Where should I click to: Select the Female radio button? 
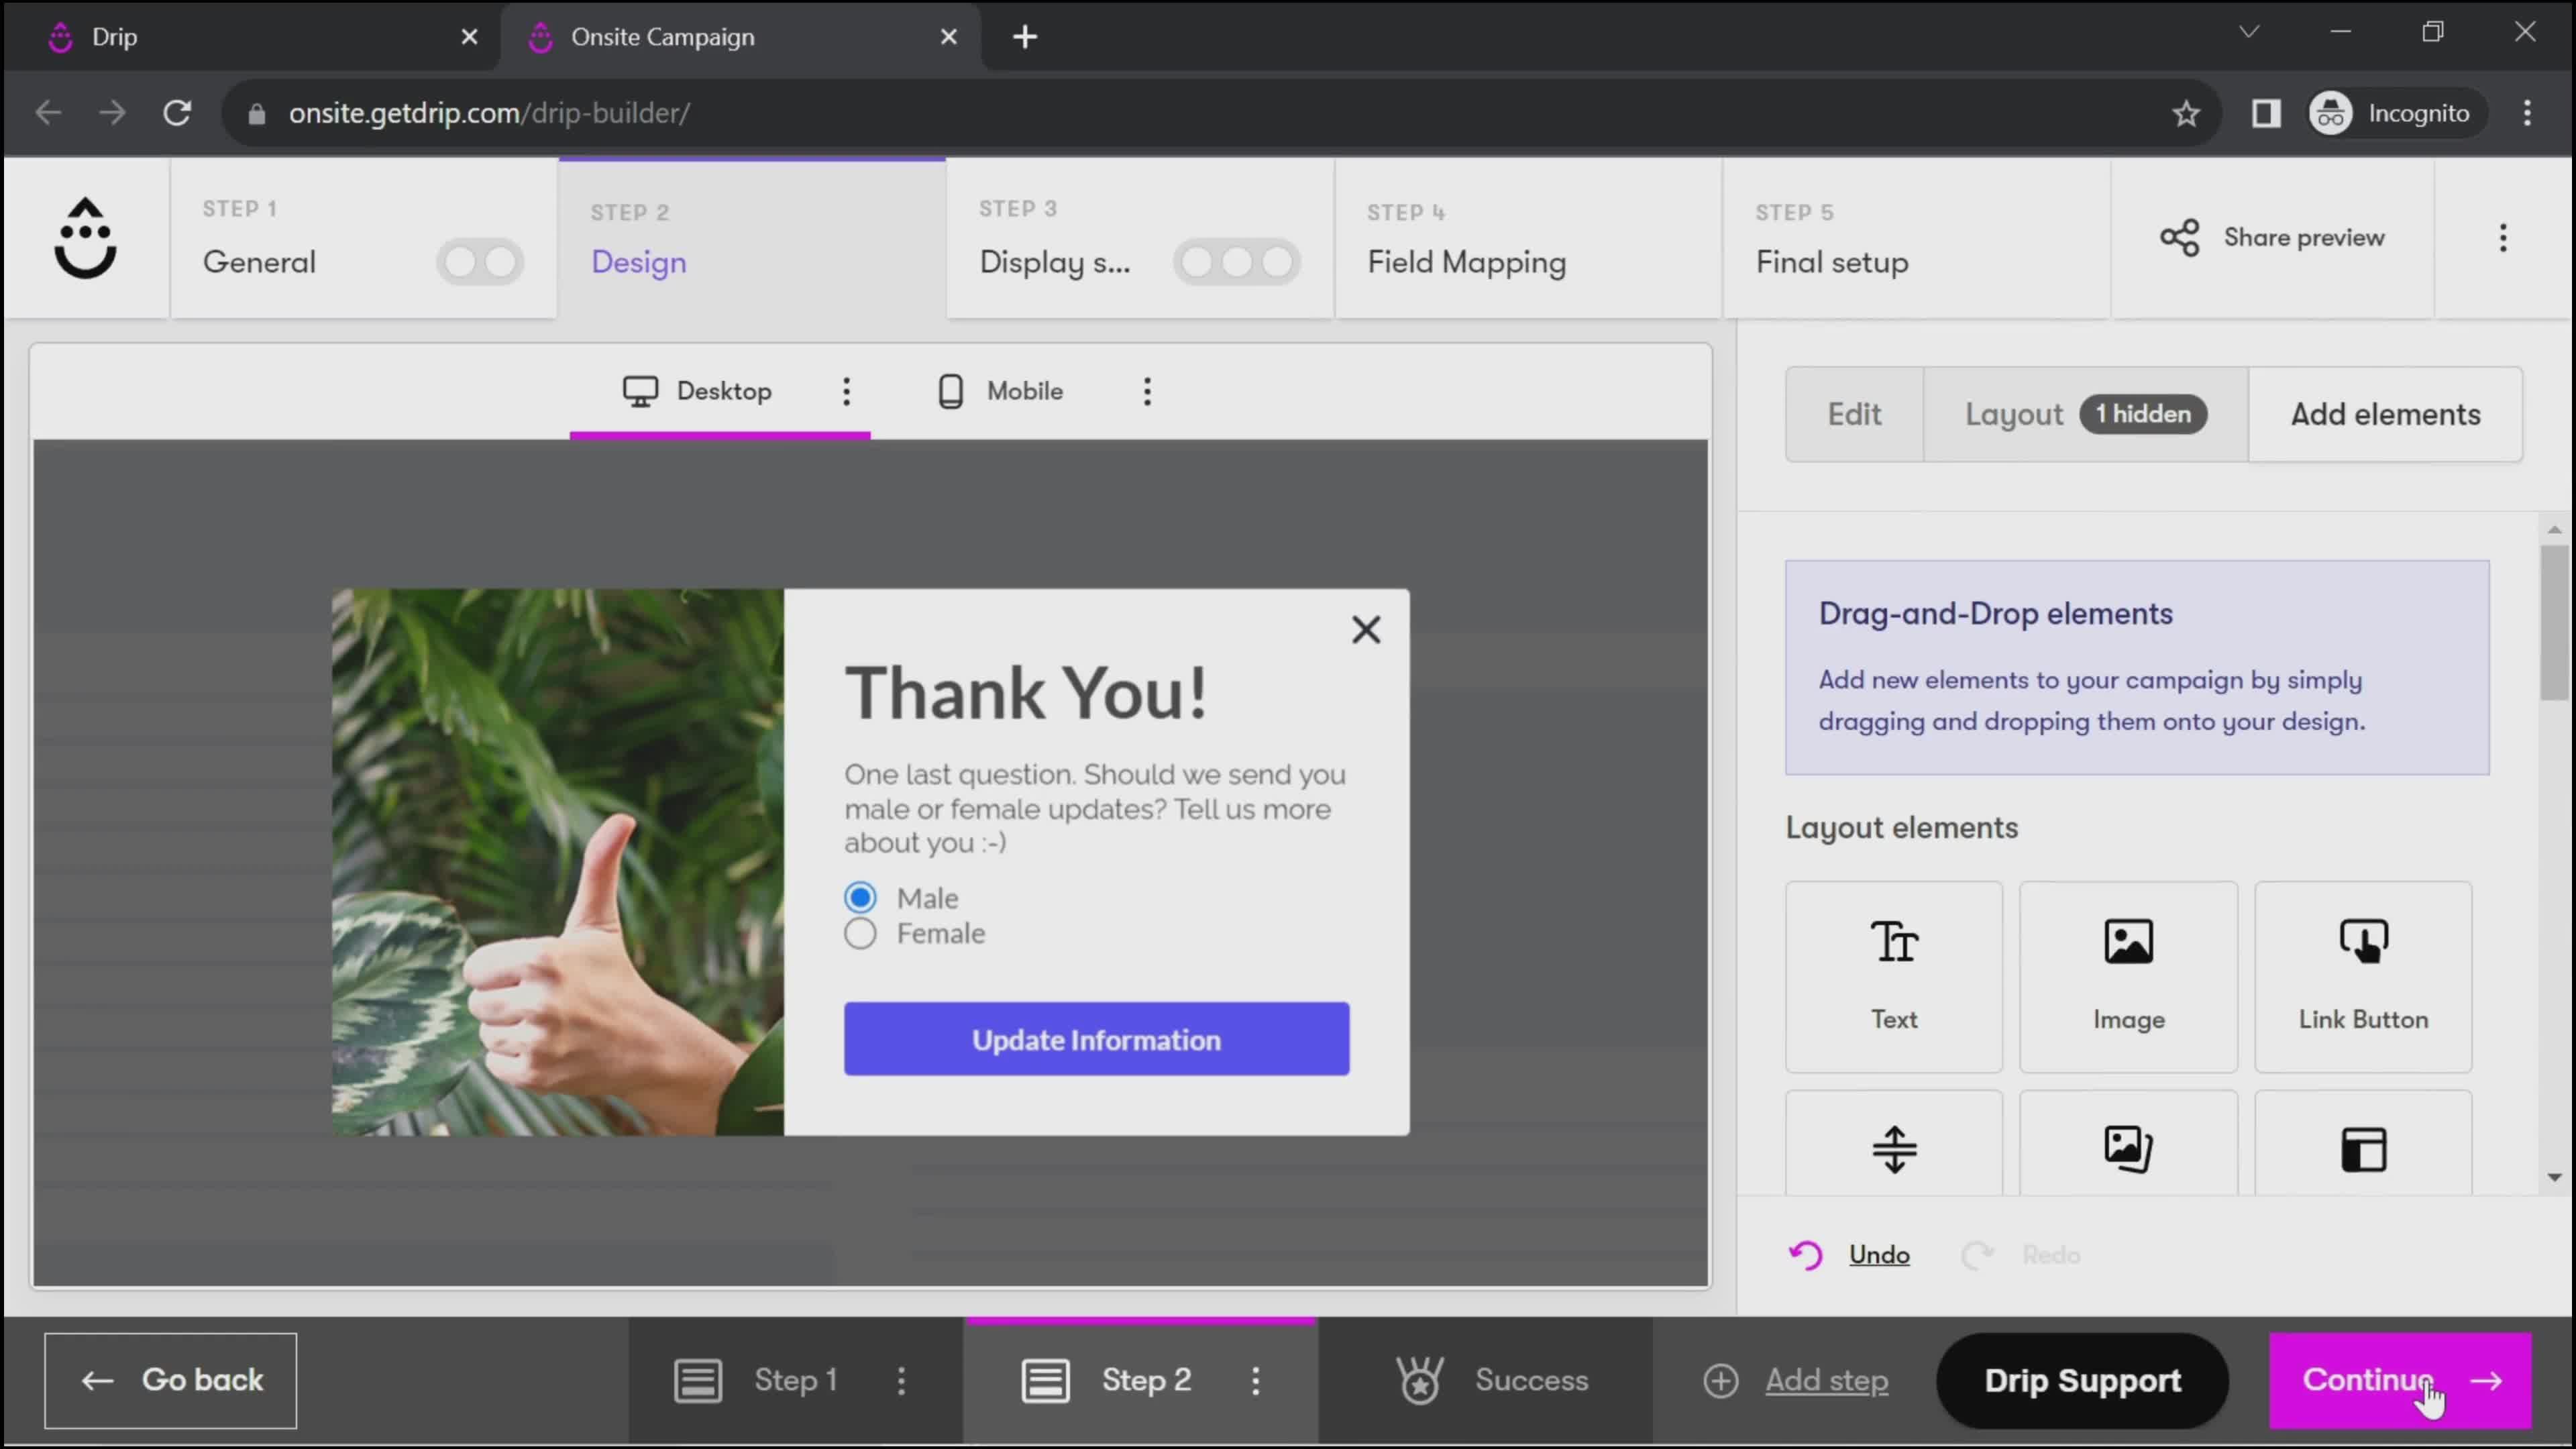[x=860, y=932]
